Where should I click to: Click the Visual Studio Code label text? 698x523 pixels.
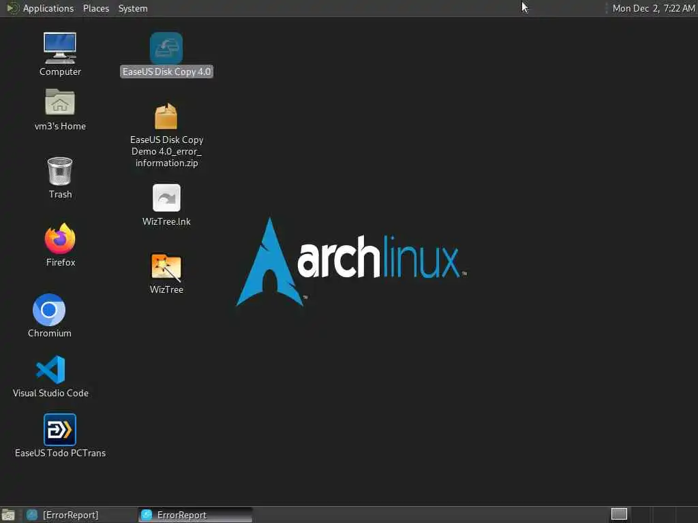[x=50, y=393]
